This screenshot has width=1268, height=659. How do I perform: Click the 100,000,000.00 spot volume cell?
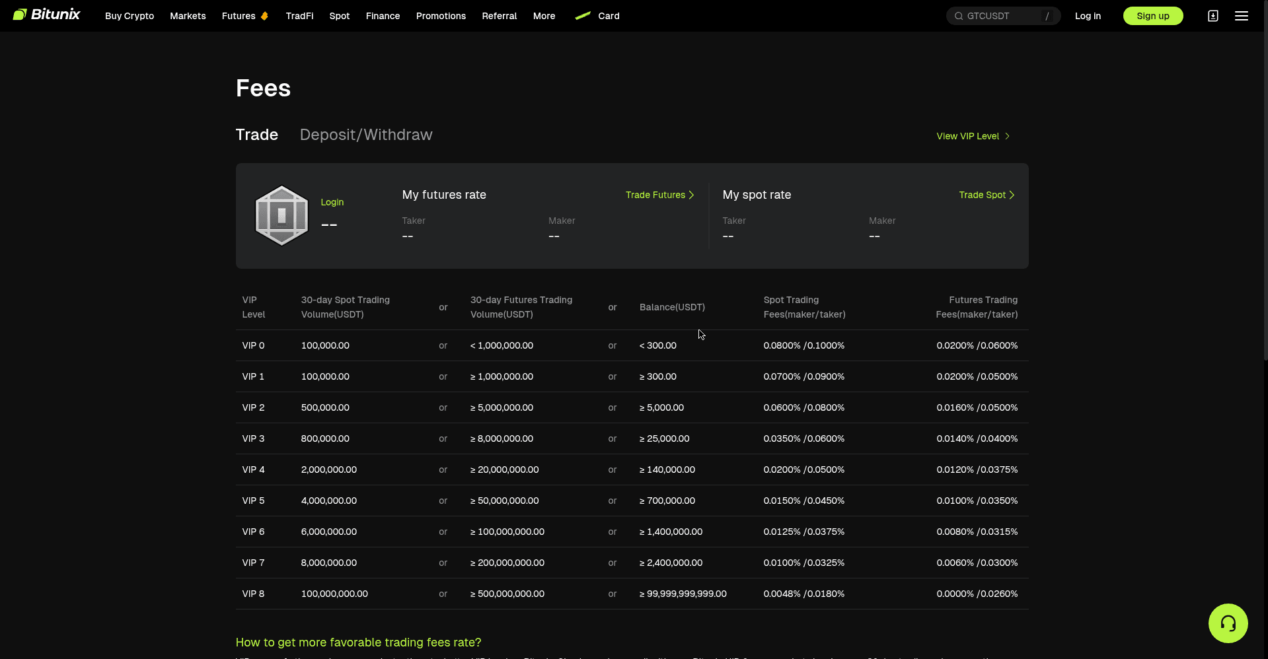(334, 594)
